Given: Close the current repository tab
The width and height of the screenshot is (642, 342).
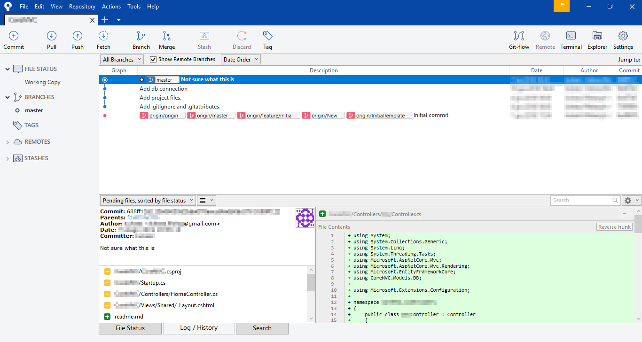Looking at the screenshot, I should [x=93, y=20].
